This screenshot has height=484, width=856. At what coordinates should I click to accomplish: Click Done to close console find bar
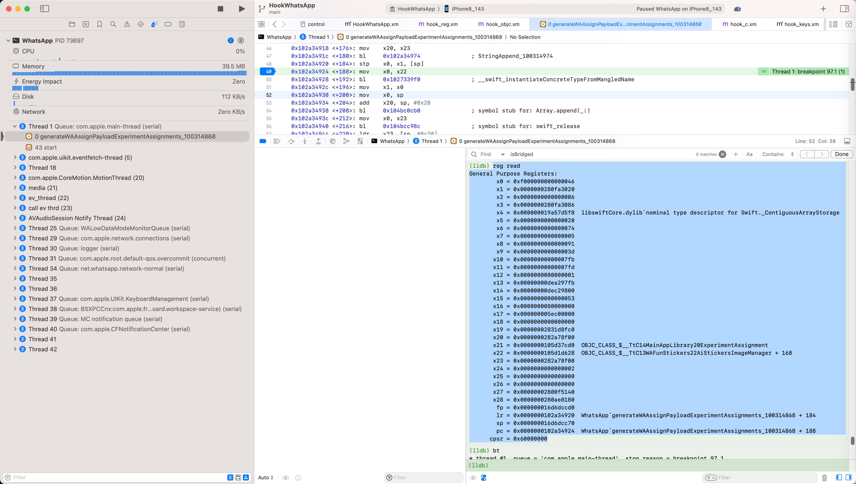pos(841,154)
